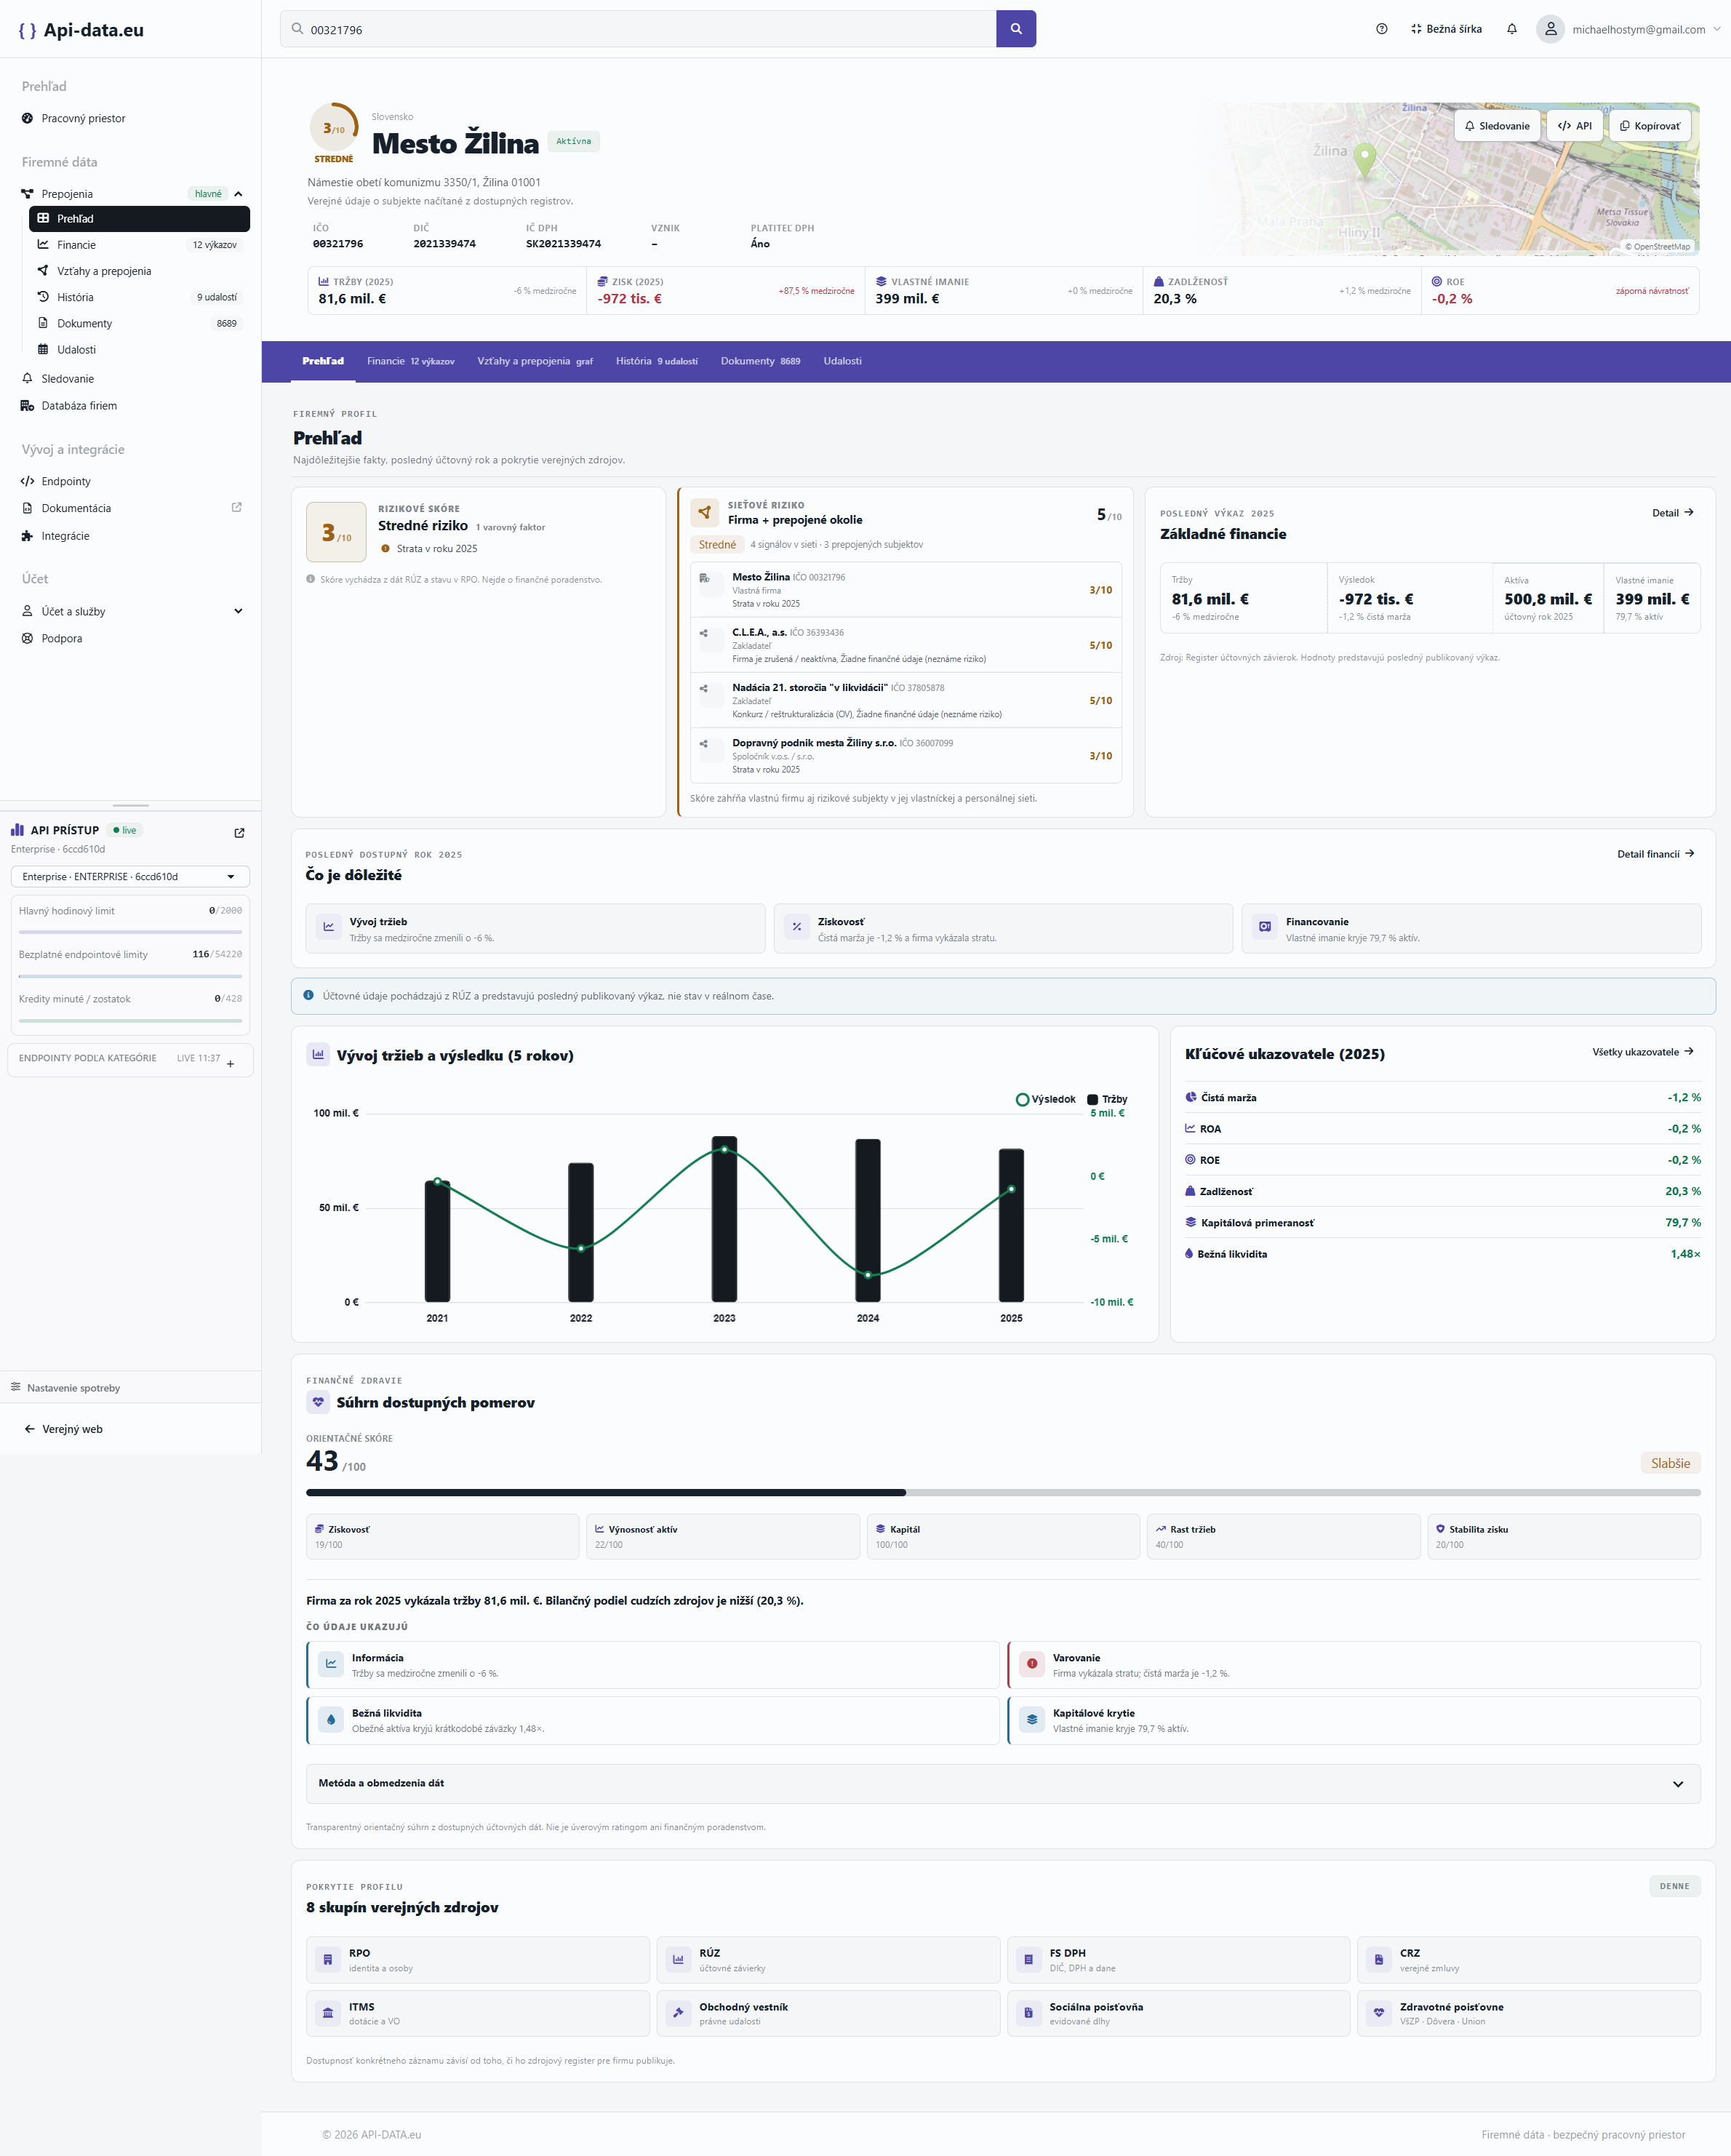1731x2156 pixels.
Task: Open the Základné financie Detail link
Action: click(1673, 513)
